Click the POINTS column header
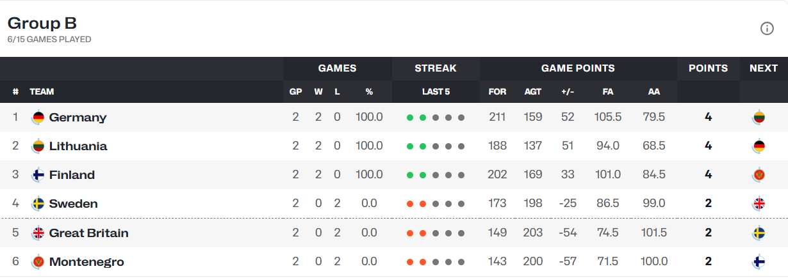 click(708, 68)
